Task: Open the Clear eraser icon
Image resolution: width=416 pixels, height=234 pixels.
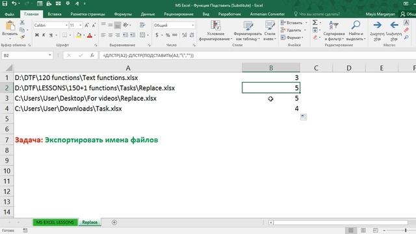Action: pyautogui.click(x=315, y=38)
